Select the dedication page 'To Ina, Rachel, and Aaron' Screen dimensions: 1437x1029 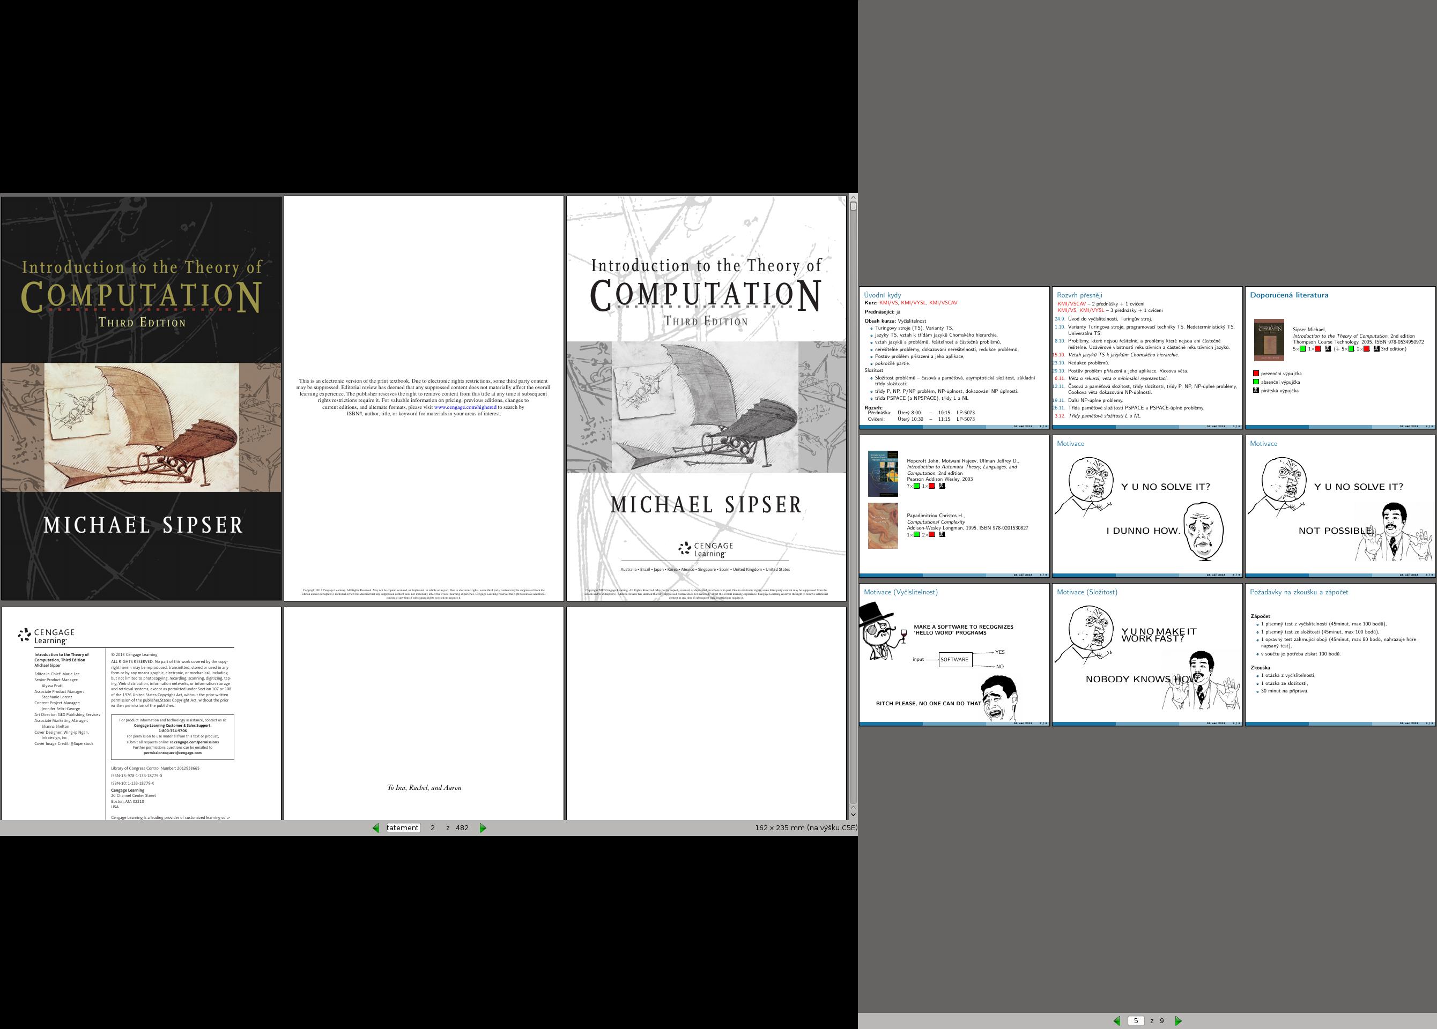click(x=424, y=714)
